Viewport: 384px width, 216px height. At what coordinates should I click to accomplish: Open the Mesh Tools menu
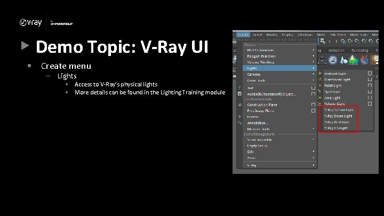pyautogui.click(x=359, y=35)
